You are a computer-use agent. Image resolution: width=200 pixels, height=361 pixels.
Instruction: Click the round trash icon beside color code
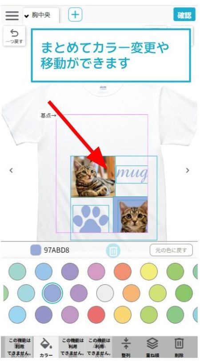[x=113, y=251]
